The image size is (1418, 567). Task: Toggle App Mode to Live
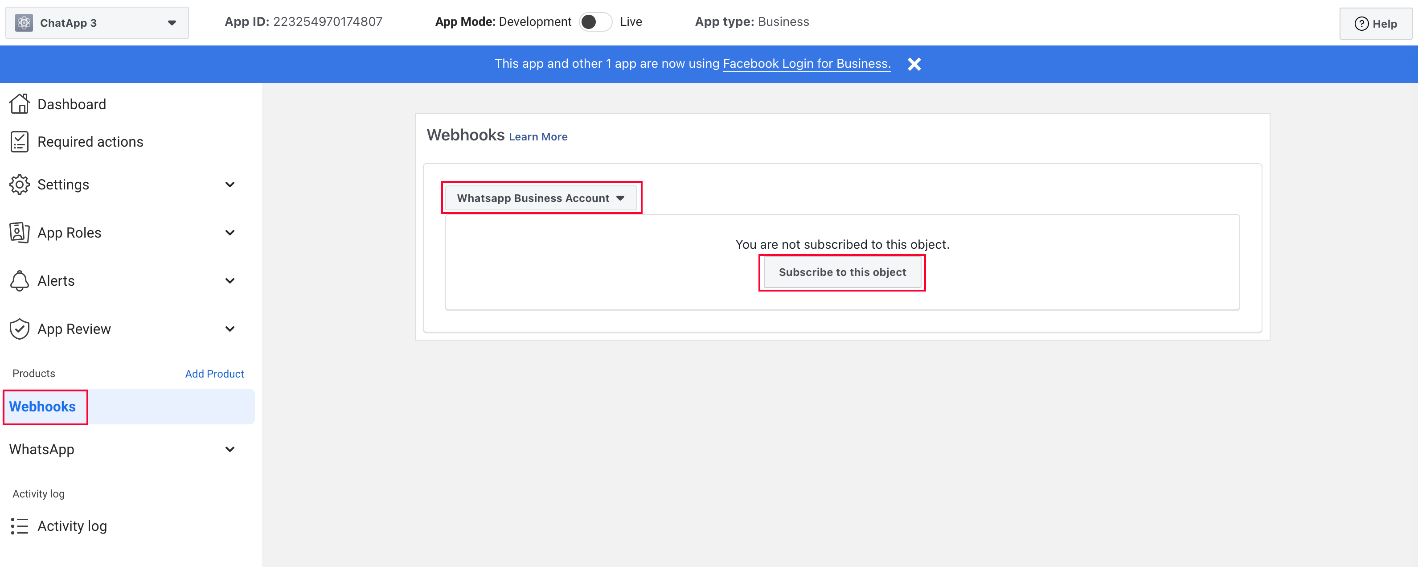click(595, 22)
